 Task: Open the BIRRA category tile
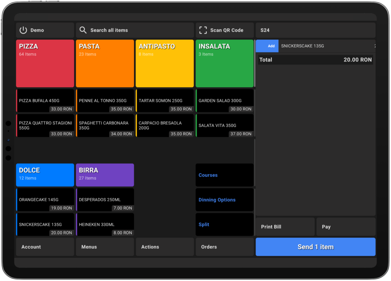coord(105,175)
